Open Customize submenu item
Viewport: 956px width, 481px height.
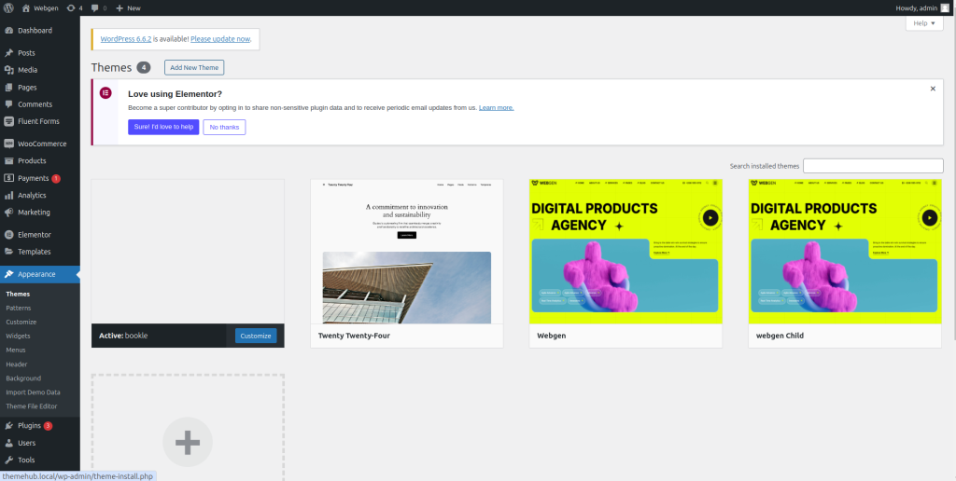[x=21, y=323]
